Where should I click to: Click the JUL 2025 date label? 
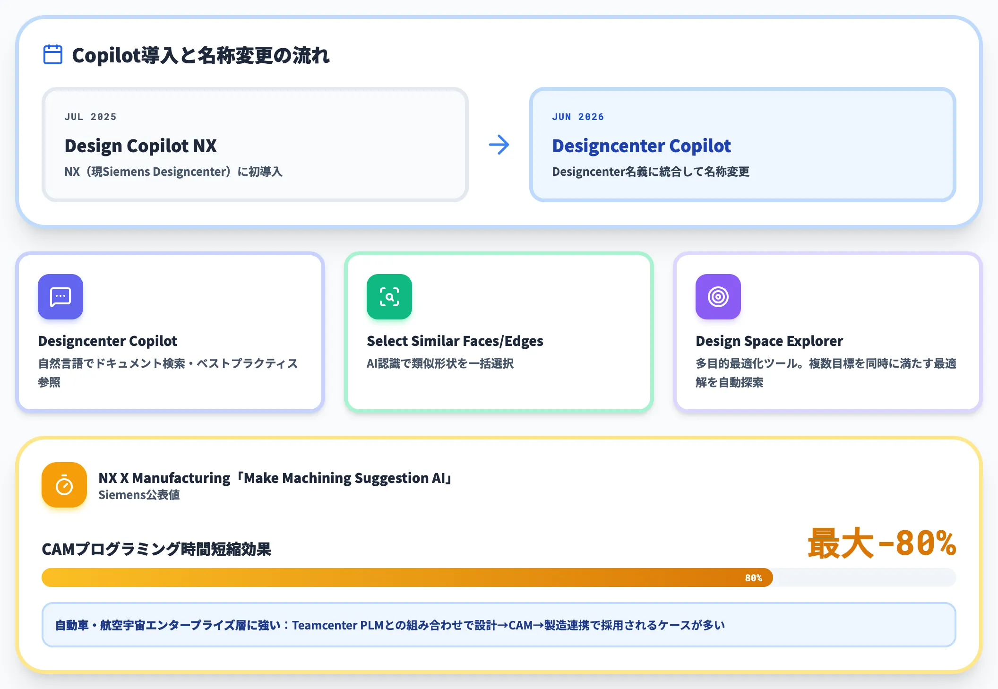coord(91,117)
